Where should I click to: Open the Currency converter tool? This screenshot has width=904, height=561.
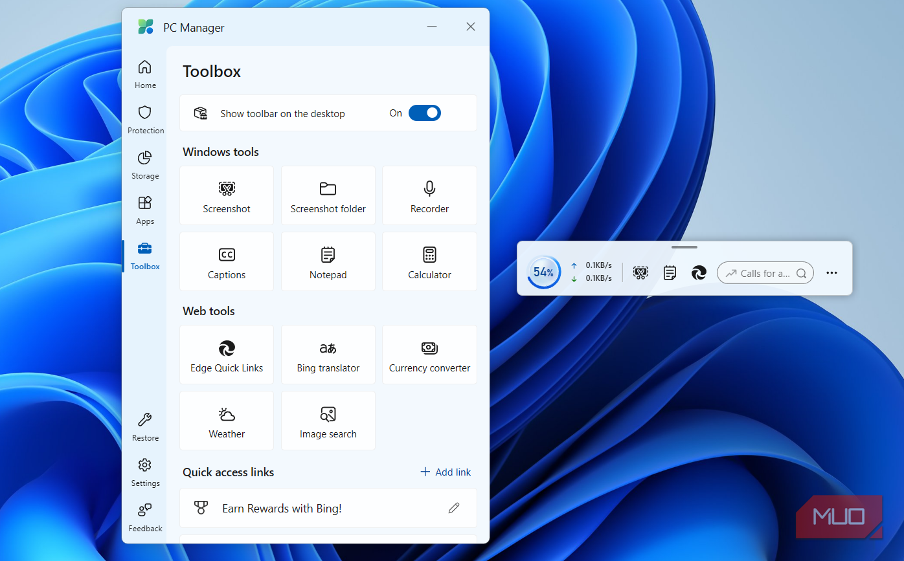pos(429,355)
